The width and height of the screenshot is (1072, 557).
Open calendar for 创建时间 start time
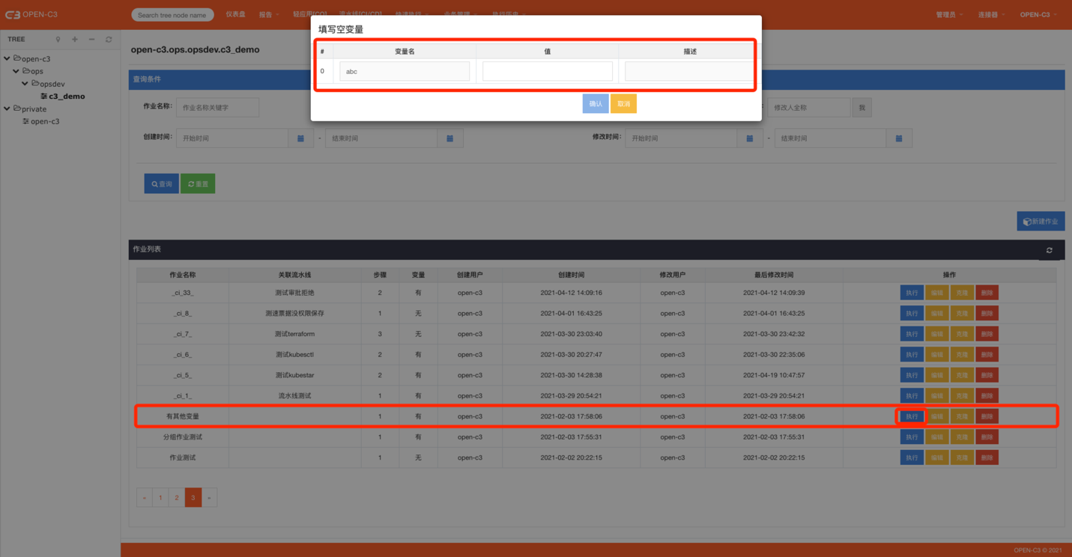click(x=300, y=139)
